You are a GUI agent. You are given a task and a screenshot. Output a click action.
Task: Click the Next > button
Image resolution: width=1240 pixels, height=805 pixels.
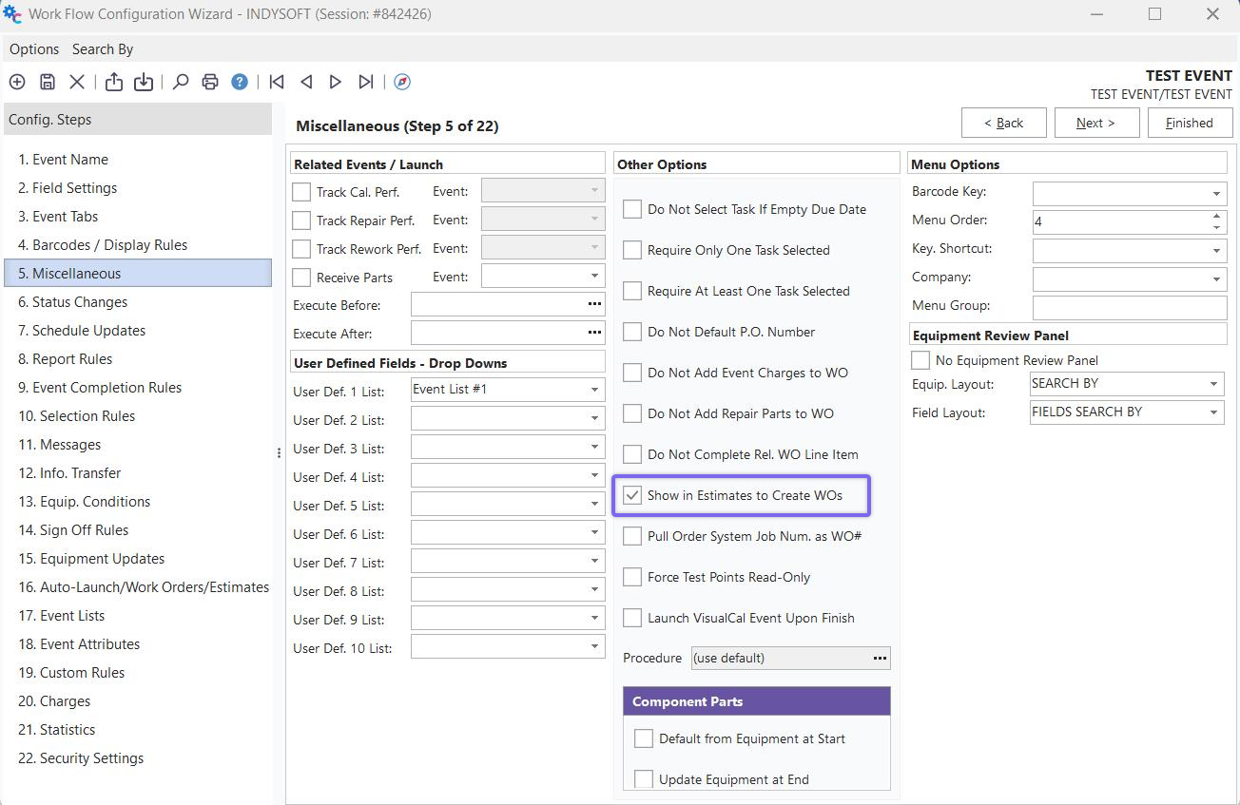pos(1095,123)
